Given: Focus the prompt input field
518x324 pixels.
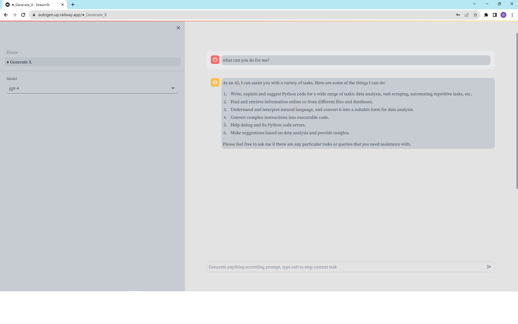Looking at the screenshot, I should (346, 267).
